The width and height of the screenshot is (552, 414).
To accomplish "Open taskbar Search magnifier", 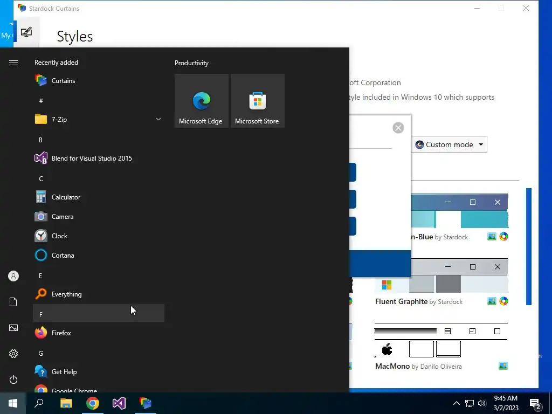I will (x=39, y=403).
